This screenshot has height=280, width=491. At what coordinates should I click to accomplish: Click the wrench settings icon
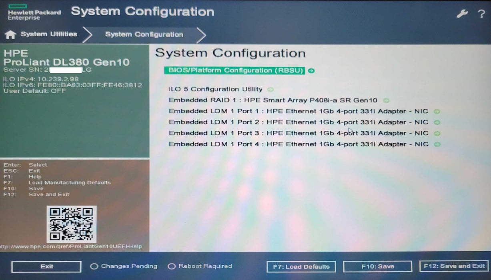pyautogui.click(x=462, y=14)
